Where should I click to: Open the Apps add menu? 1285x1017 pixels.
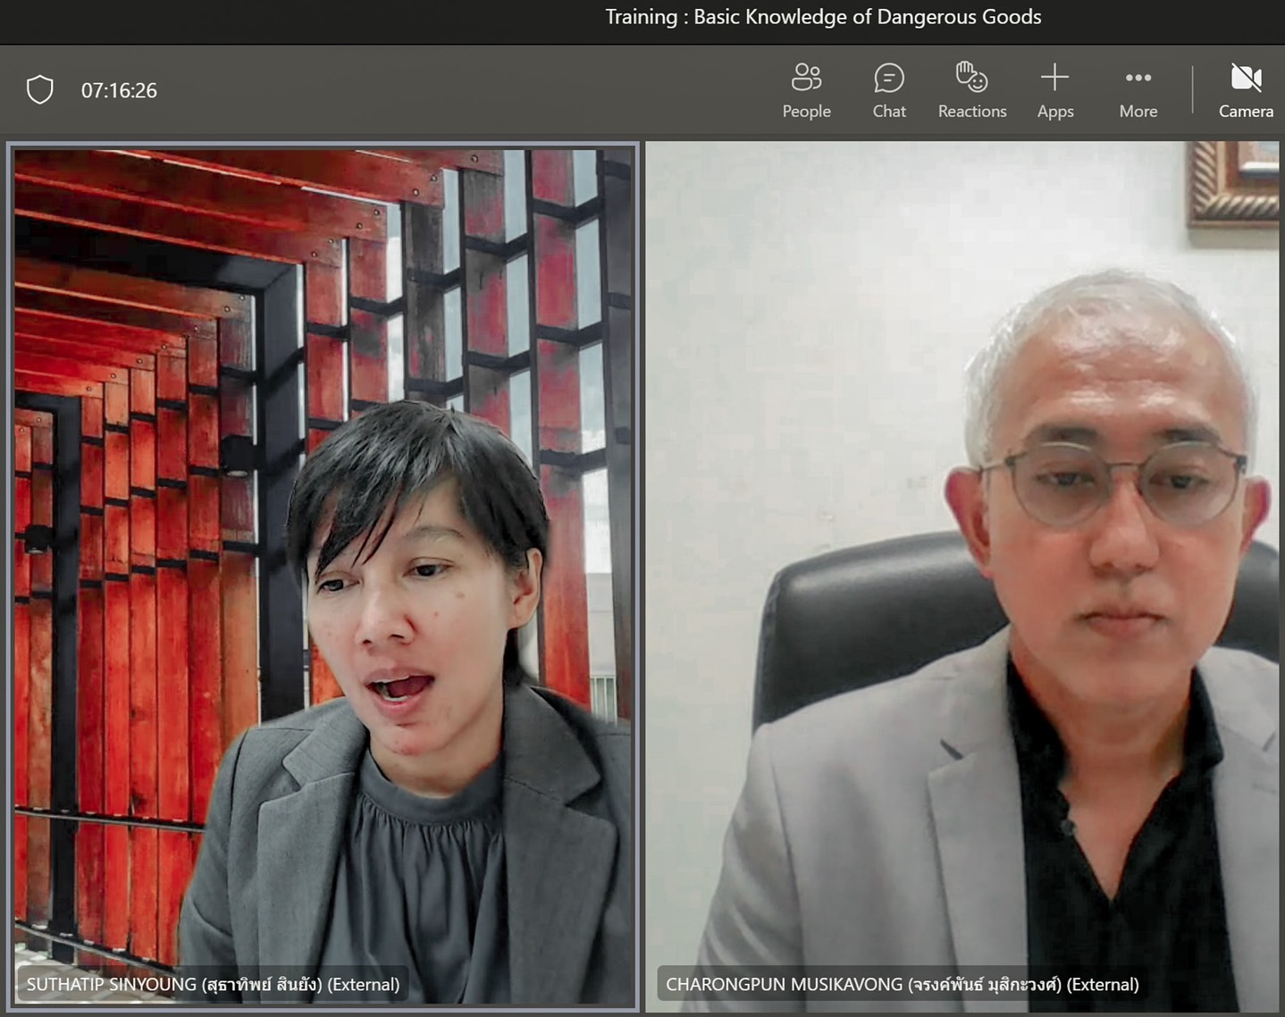[1055, 90]
